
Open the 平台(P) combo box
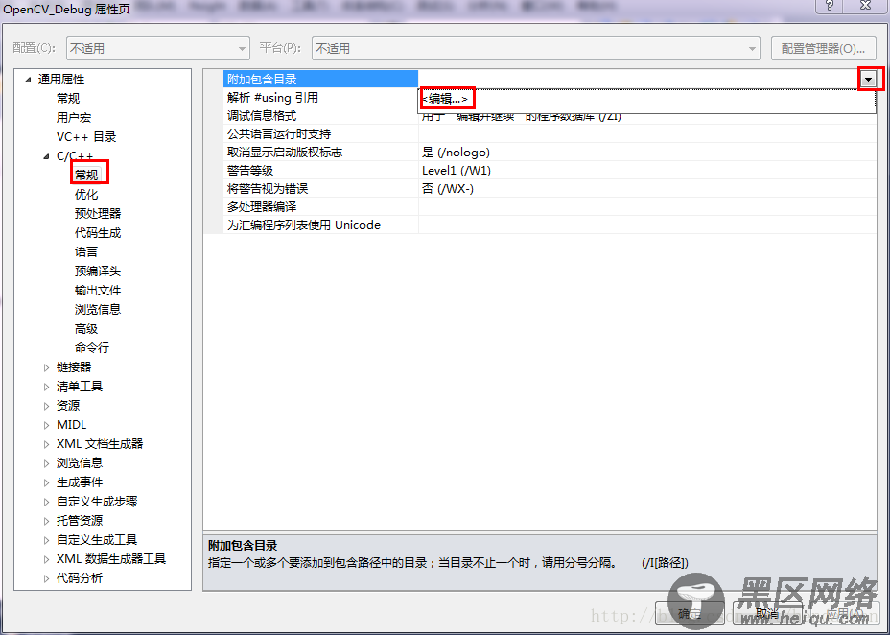click(x=535, y=48)
